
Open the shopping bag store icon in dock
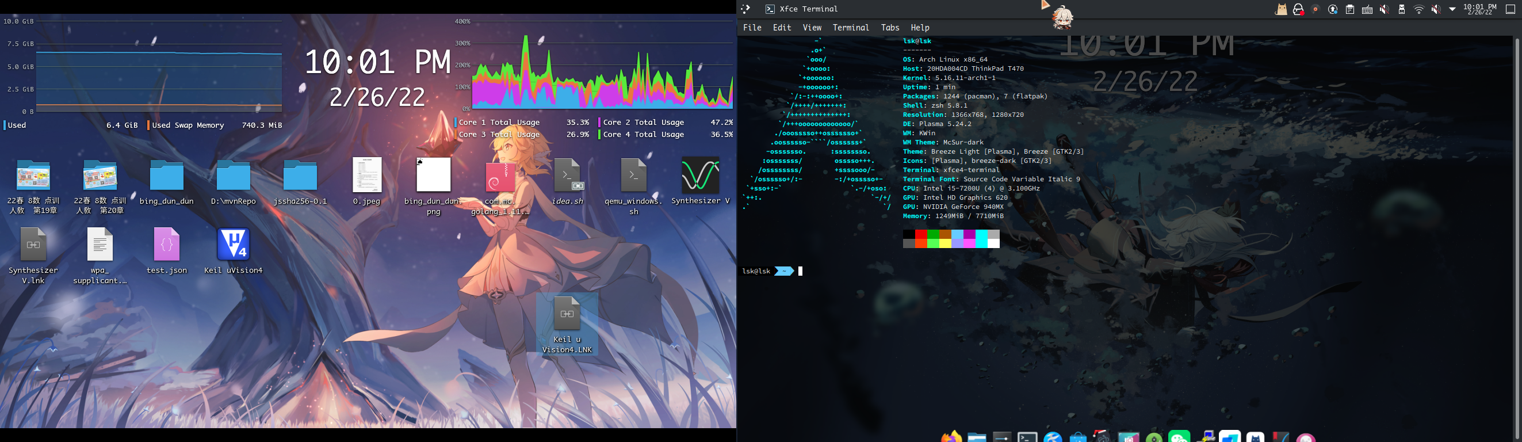[1079, 437]
